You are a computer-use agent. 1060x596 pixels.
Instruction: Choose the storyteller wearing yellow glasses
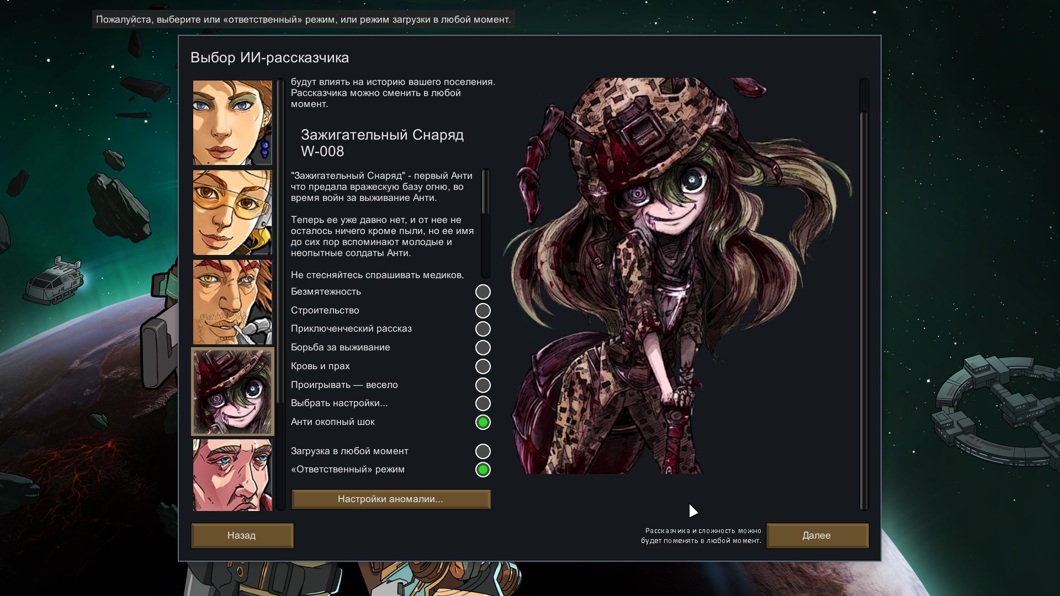232,212
